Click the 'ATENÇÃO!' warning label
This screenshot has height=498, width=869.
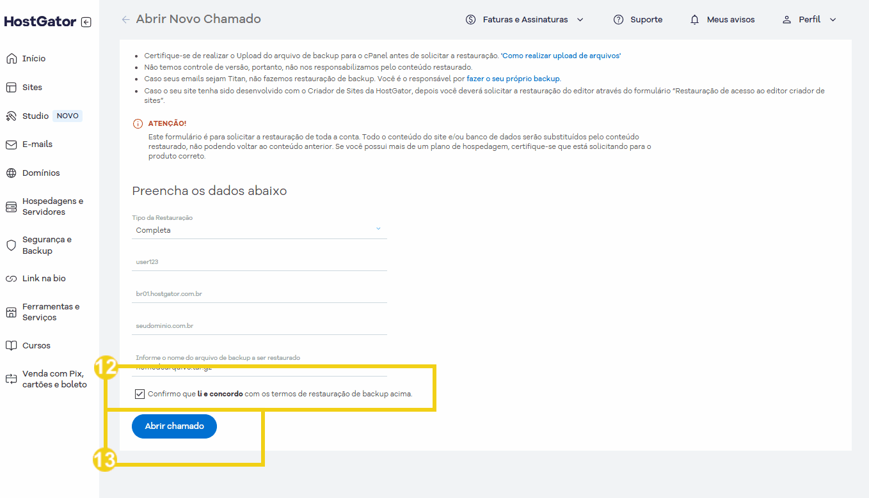(x=167, y=123)
